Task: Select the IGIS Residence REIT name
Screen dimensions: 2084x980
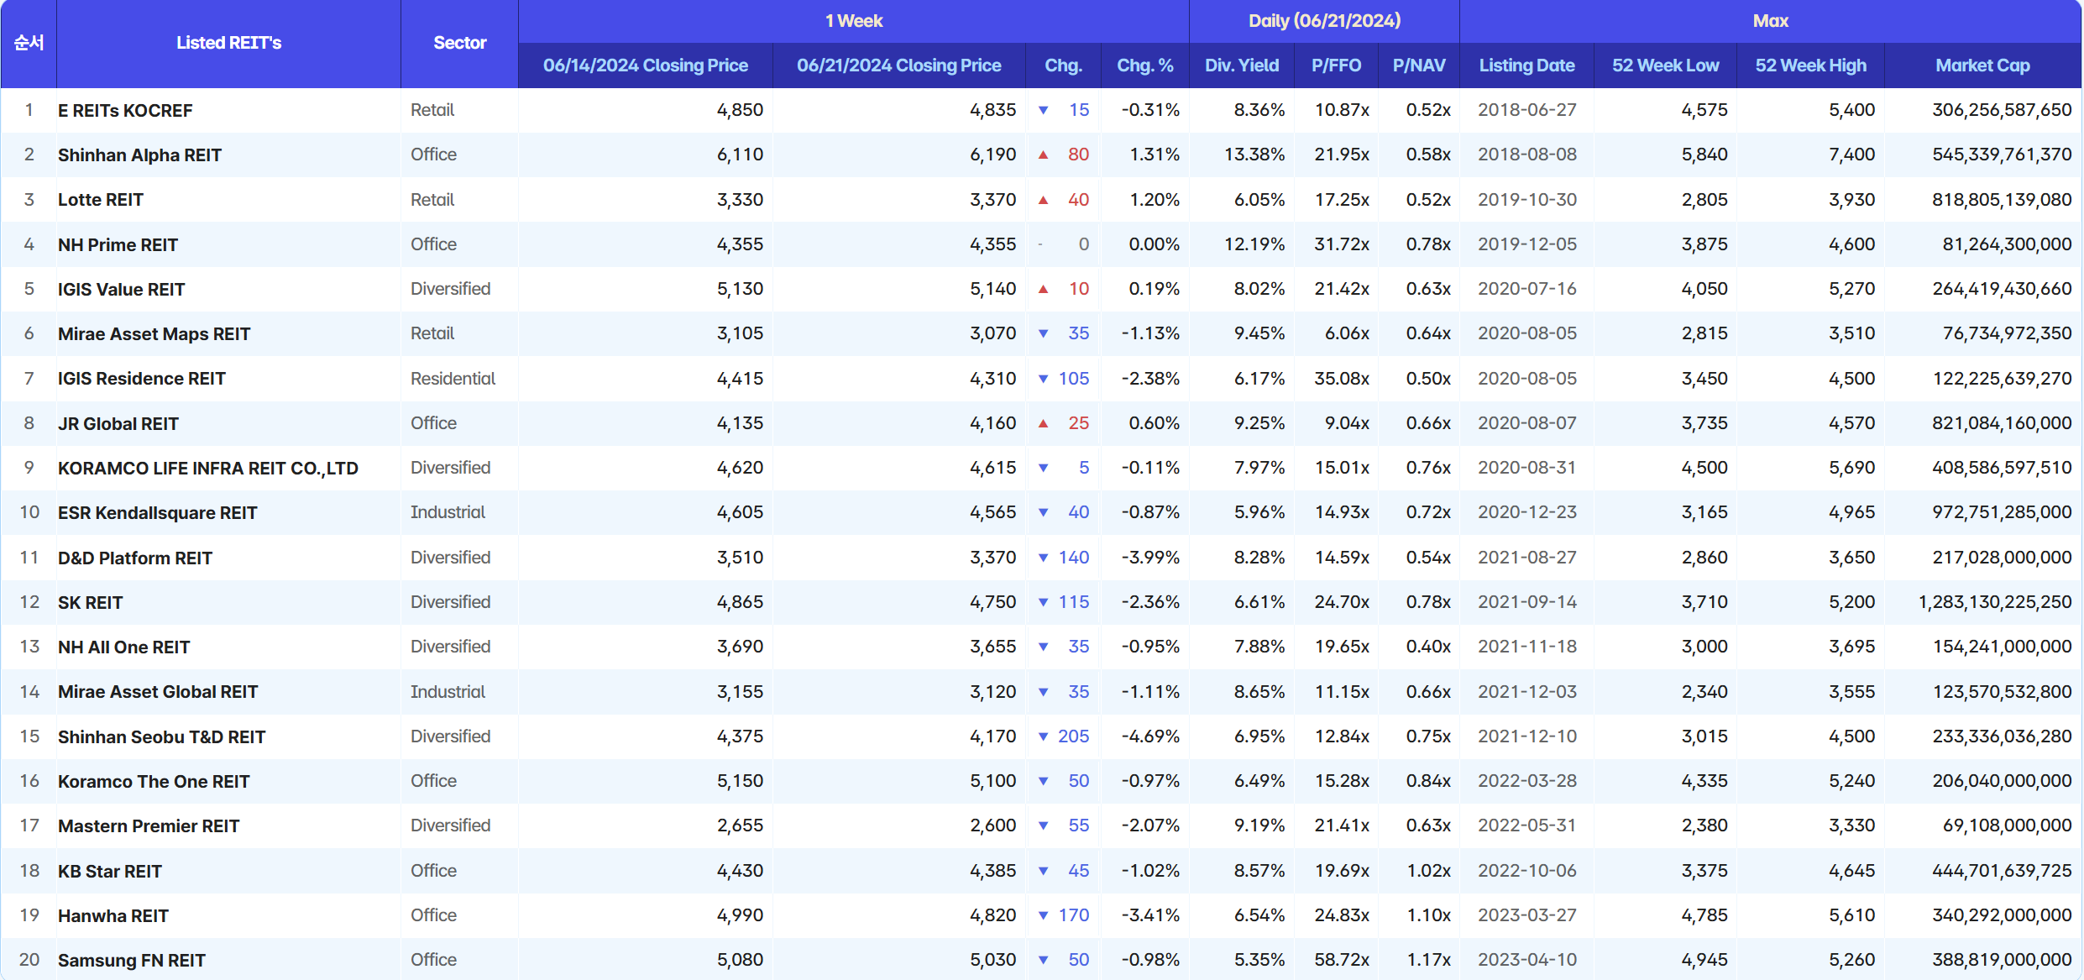Action: [x=141, y=379]
